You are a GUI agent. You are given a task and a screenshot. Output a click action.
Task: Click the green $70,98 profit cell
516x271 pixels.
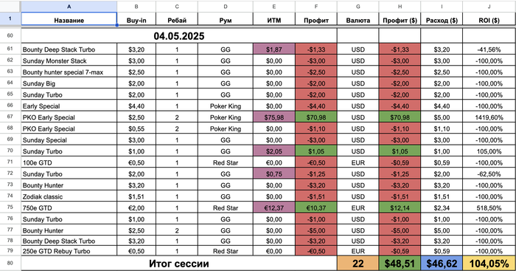tap(316, 117)
